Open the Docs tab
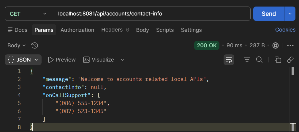299x132 pixels. (x=17, y=30)
